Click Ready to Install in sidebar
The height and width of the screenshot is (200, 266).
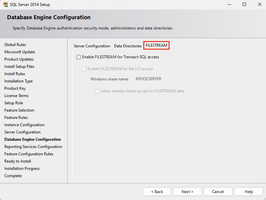tap(18, 161)
